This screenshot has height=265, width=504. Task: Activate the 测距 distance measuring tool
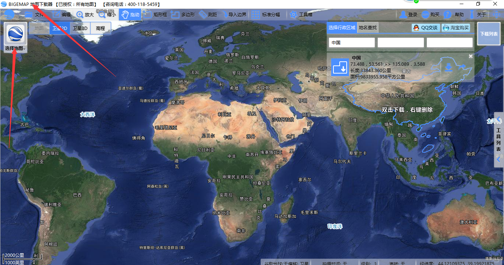click(203, 15)
